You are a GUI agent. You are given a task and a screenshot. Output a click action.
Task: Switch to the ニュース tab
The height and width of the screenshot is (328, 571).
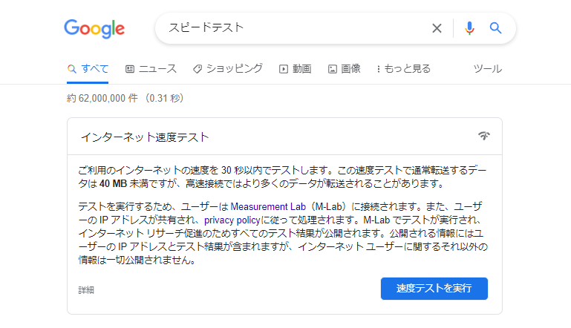coord(151,69)
